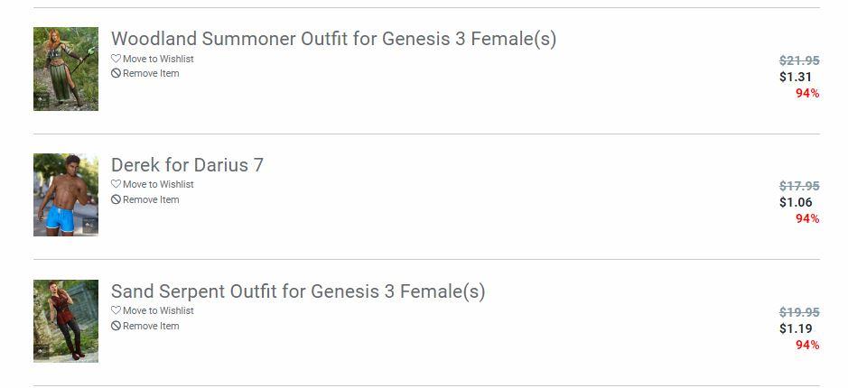Click heart icon for Sand Serpent Outfit

tap(116, 311)
